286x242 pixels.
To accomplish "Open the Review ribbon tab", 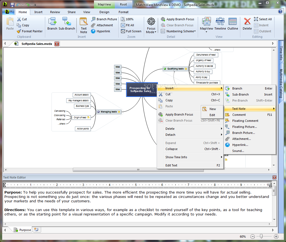I will pos(55,12).
